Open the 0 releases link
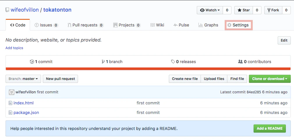 point(183,62)
